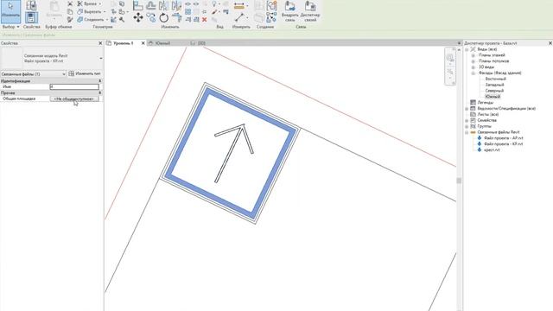
Task: Switch to the {3D} view tab
Action: (201, 43)
